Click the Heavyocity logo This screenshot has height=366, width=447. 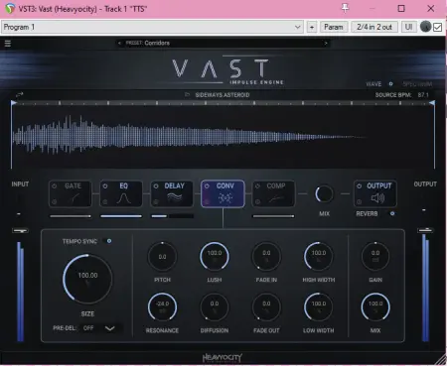click(x=223, y=358)
